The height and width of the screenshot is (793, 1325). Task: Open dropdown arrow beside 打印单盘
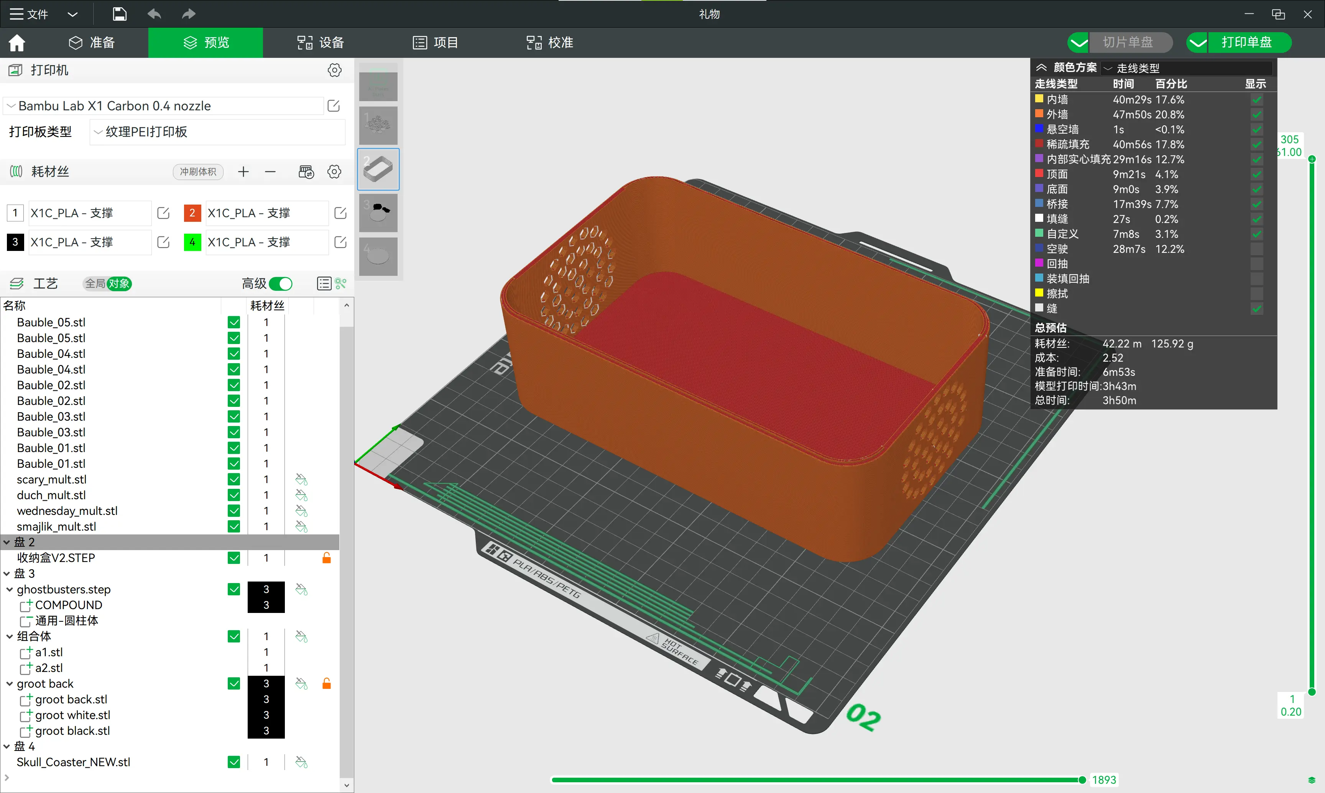1198,43
